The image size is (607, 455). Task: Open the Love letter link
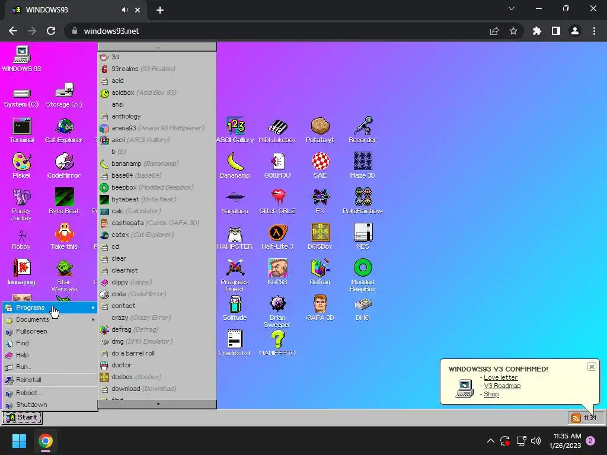coord(500,377)
